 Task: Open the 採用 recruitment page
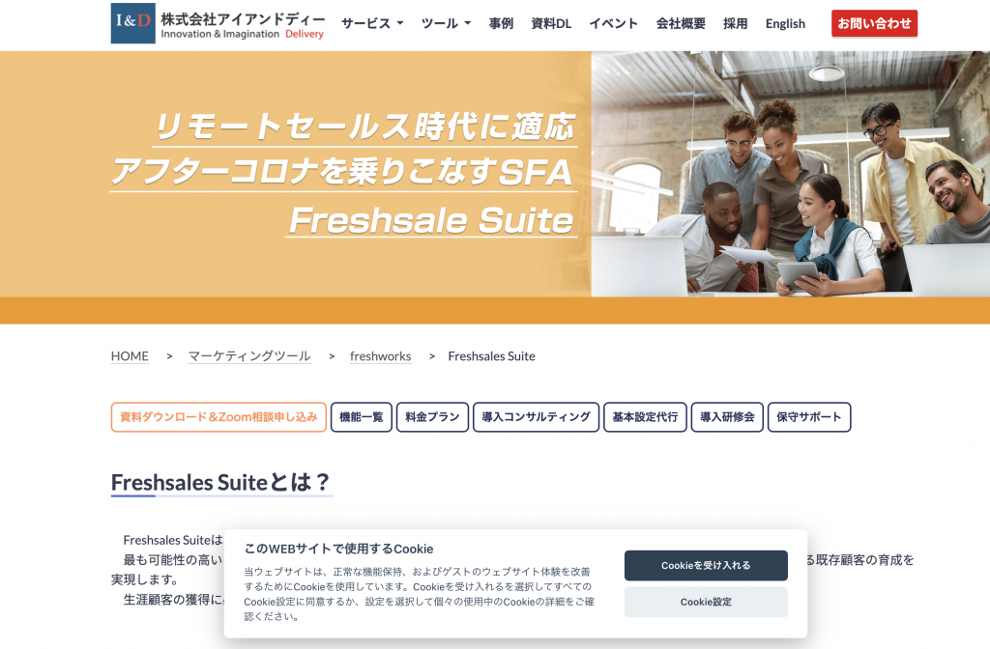coord(735,24)
